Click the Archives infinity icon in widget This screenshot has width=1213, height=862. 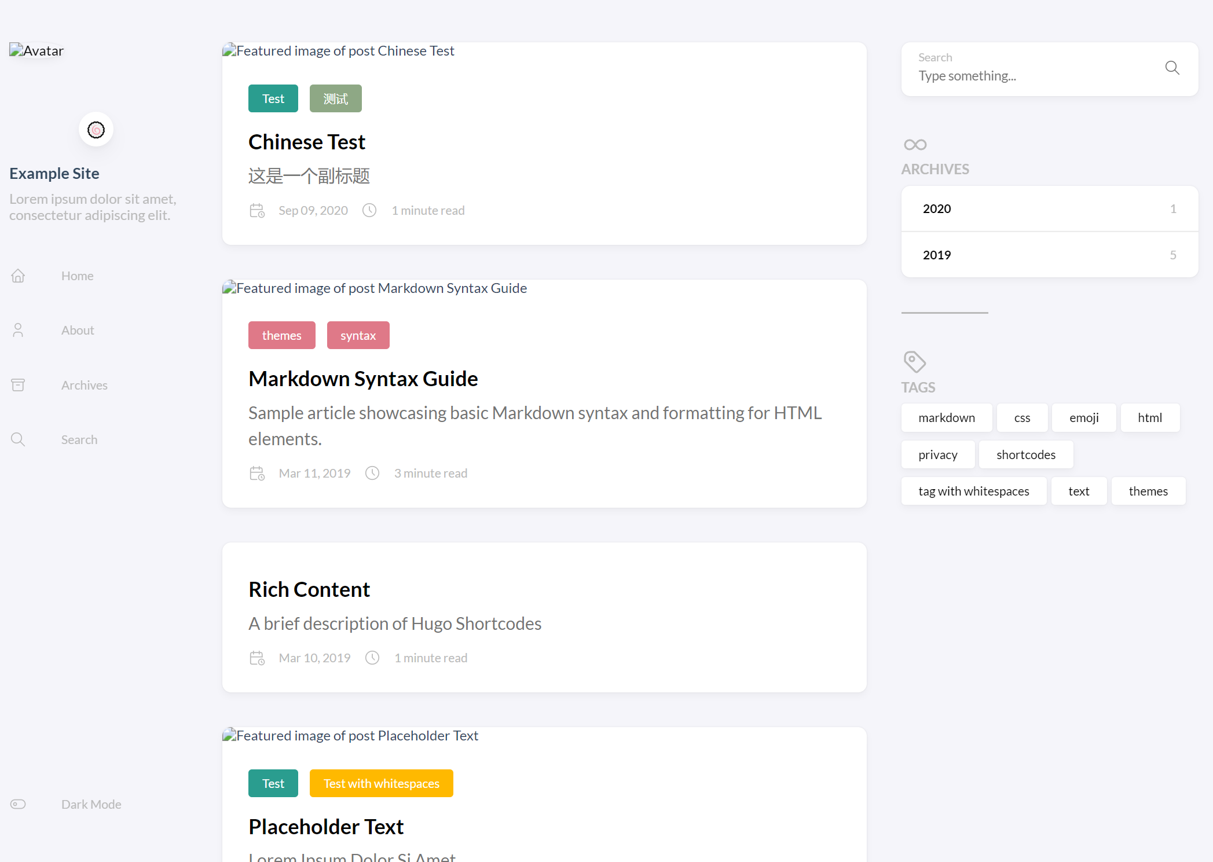coord(915,145)
